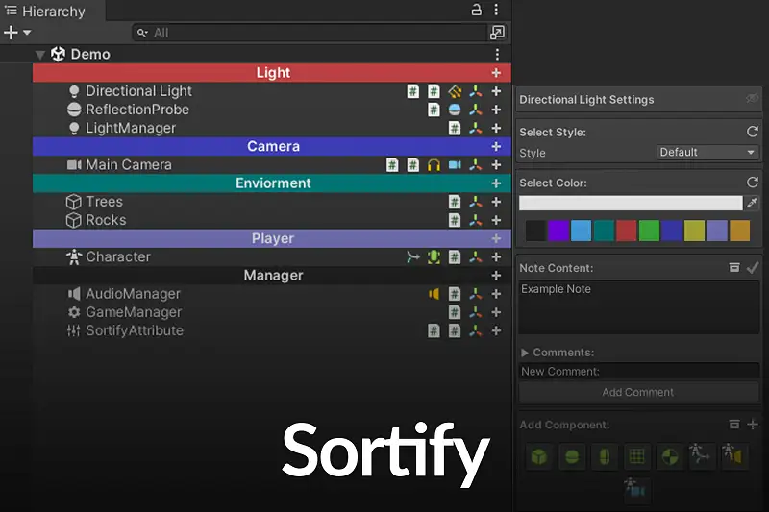
Task: Click the archive icon beside Add Component
Action: click(734, 425)
